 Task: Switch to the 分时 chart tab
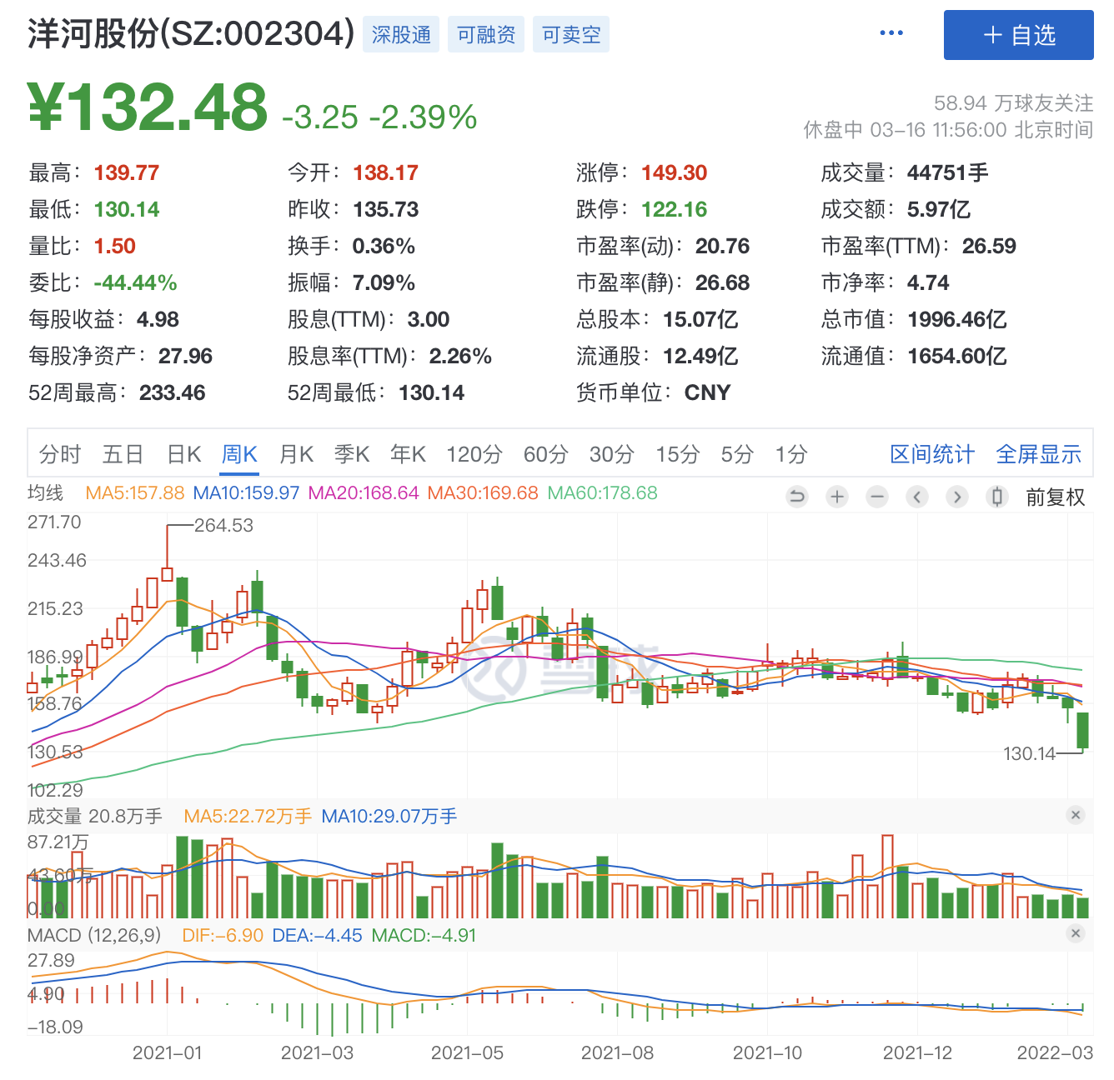(x=60, y=454)
